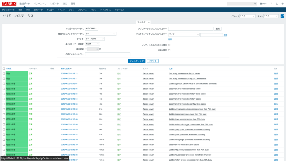
Task: Click the logout power icon
Action: pyautogui.click(x=283, y=4)
